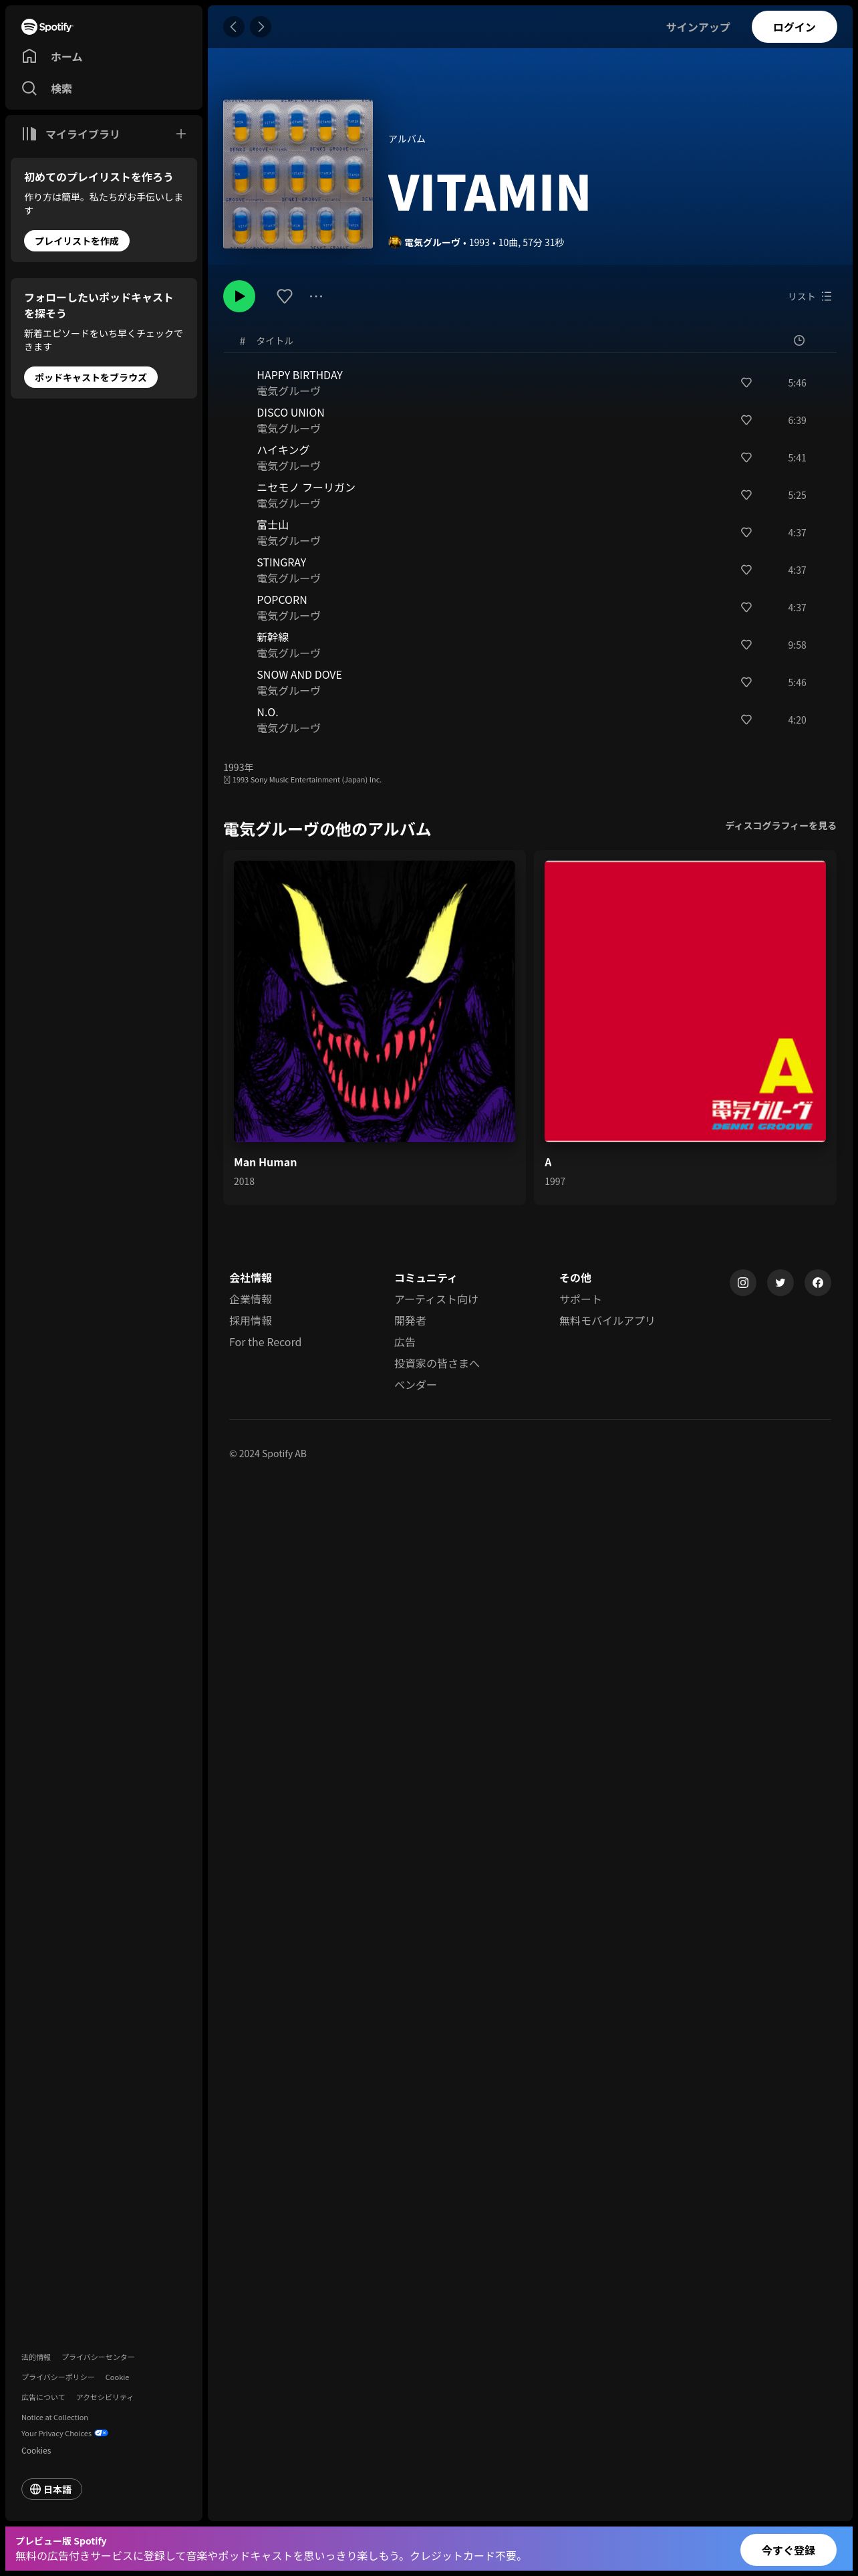The width and height of the screenshot is (858, 2576).
Task: Open artist 電気グルーヴ link in album header
Action: coord(432,243)
